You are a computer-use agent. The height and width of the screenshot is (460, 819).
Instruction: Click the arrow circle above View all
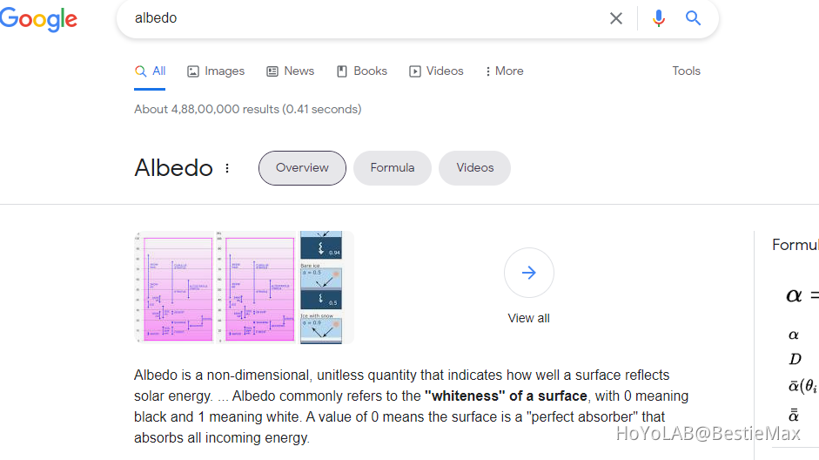(x=528, y=273)
